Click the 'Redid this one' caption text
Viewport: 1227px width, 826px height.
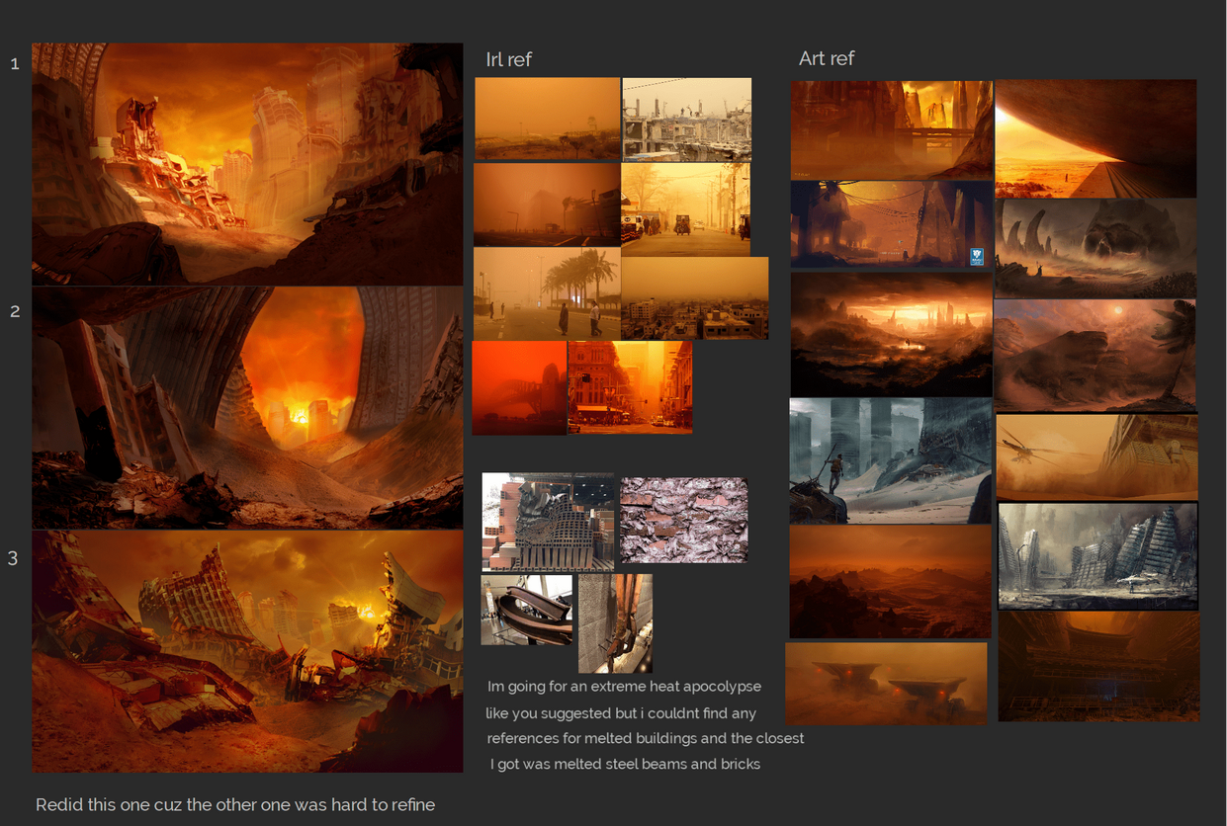[235, 804]
